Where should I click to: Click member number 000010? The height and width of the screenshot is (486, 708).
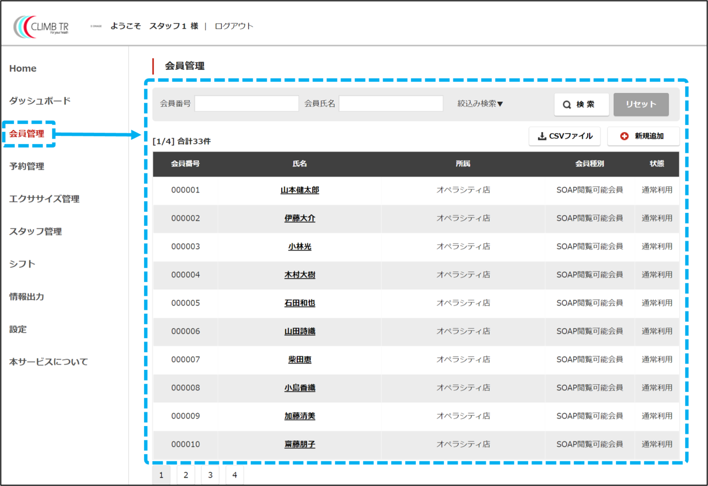(x=185, y=444)
